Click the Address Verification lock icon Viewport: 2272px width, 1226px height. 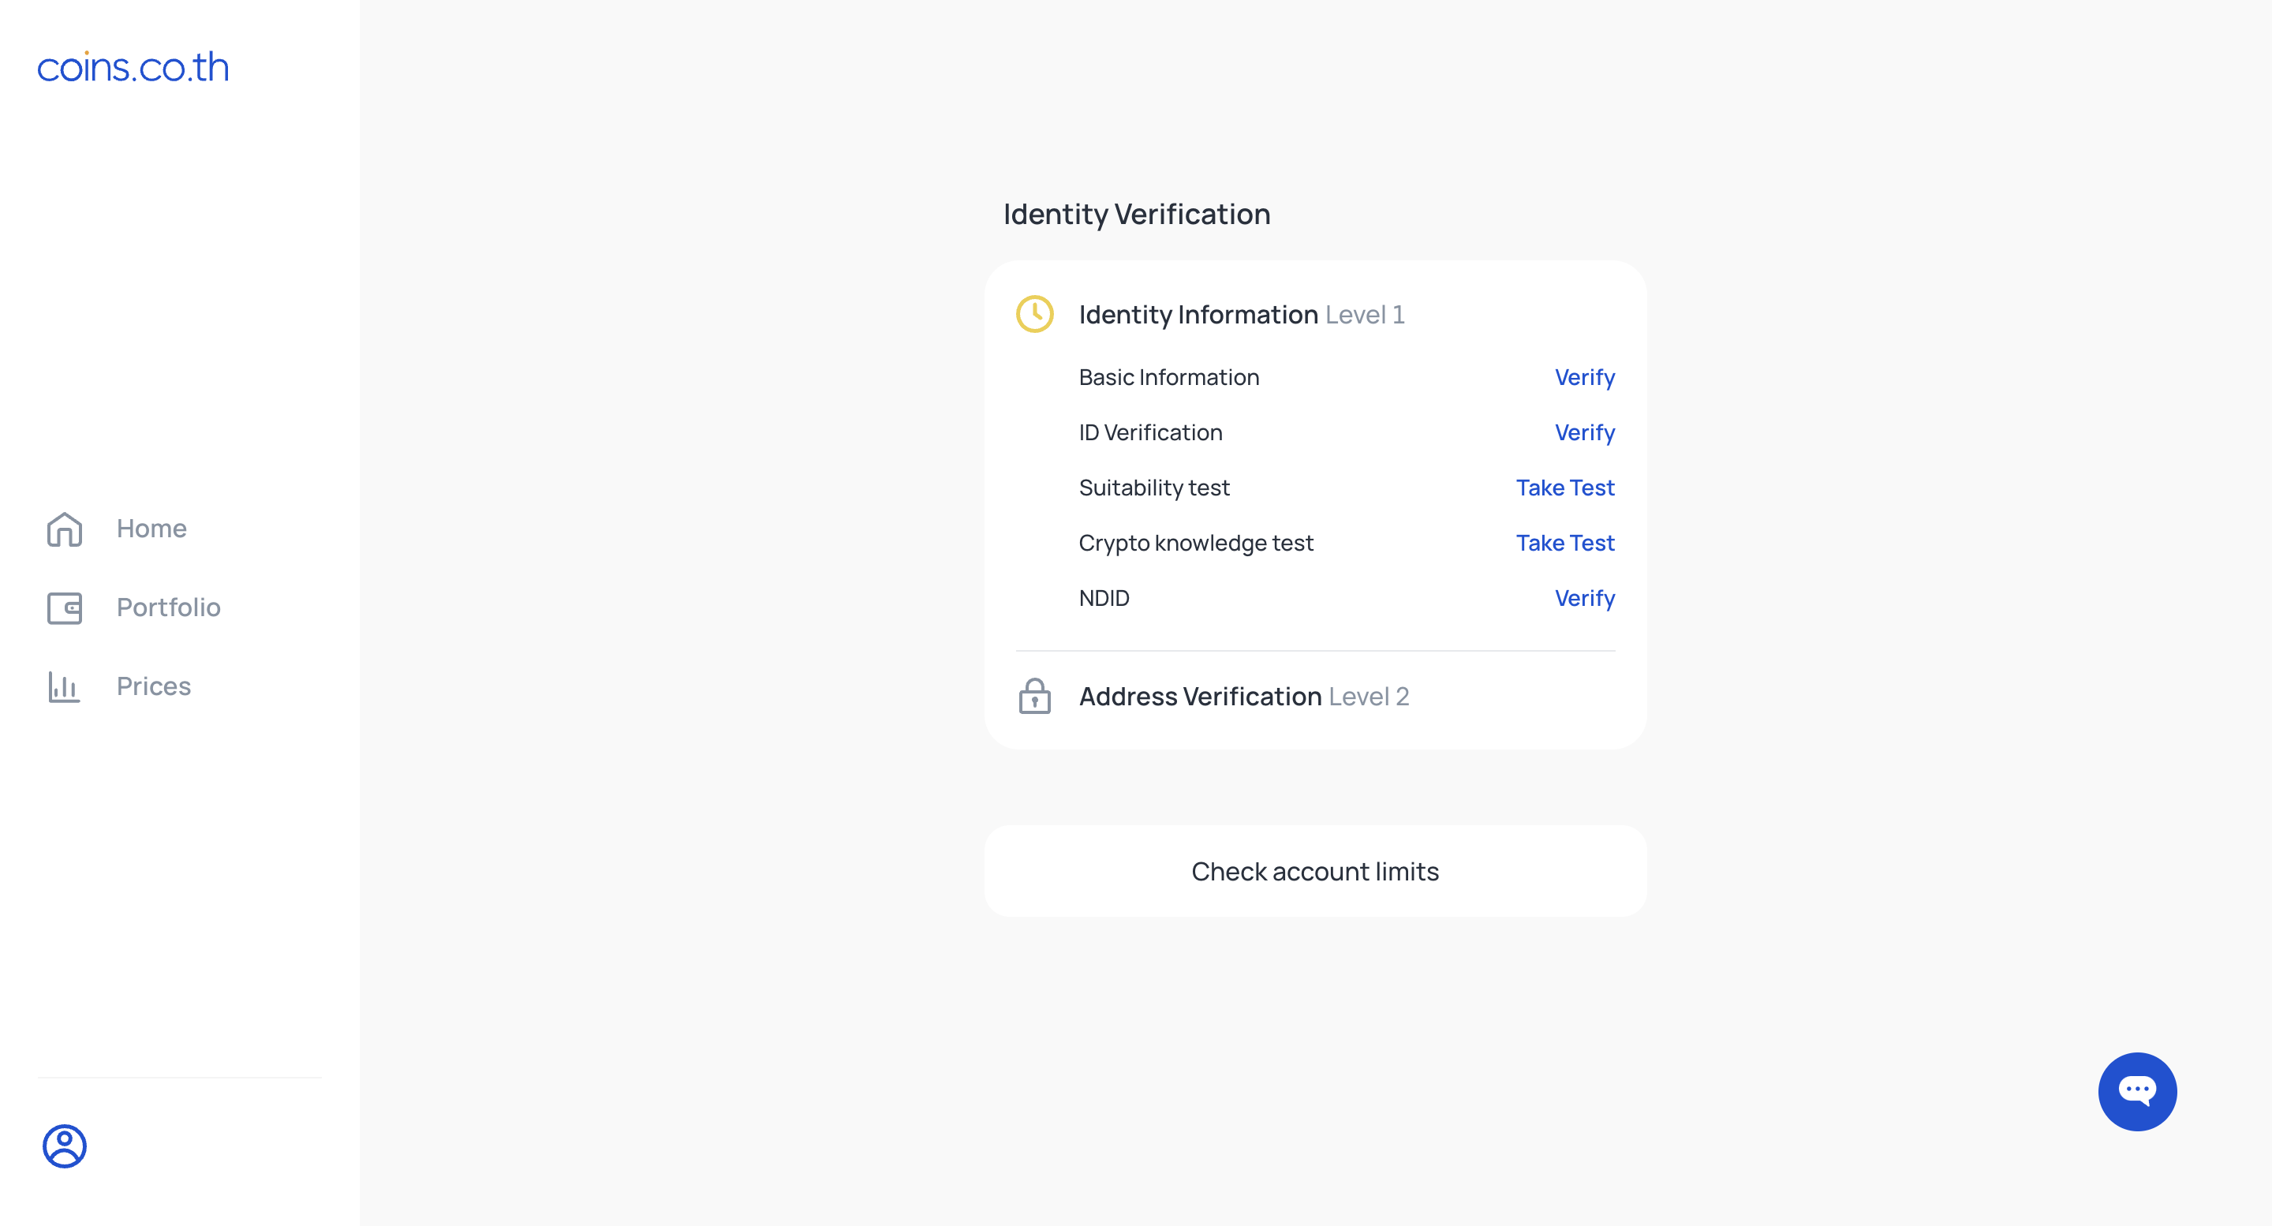1034,696
